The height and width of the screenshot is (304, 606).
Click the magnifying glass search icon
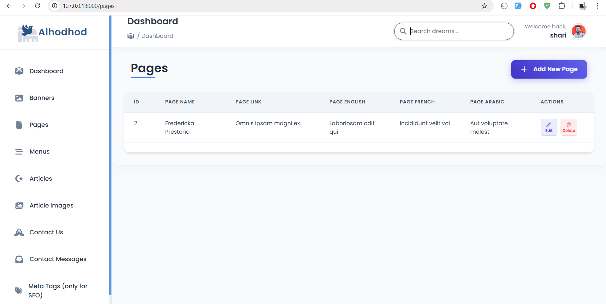pos(403,31)
